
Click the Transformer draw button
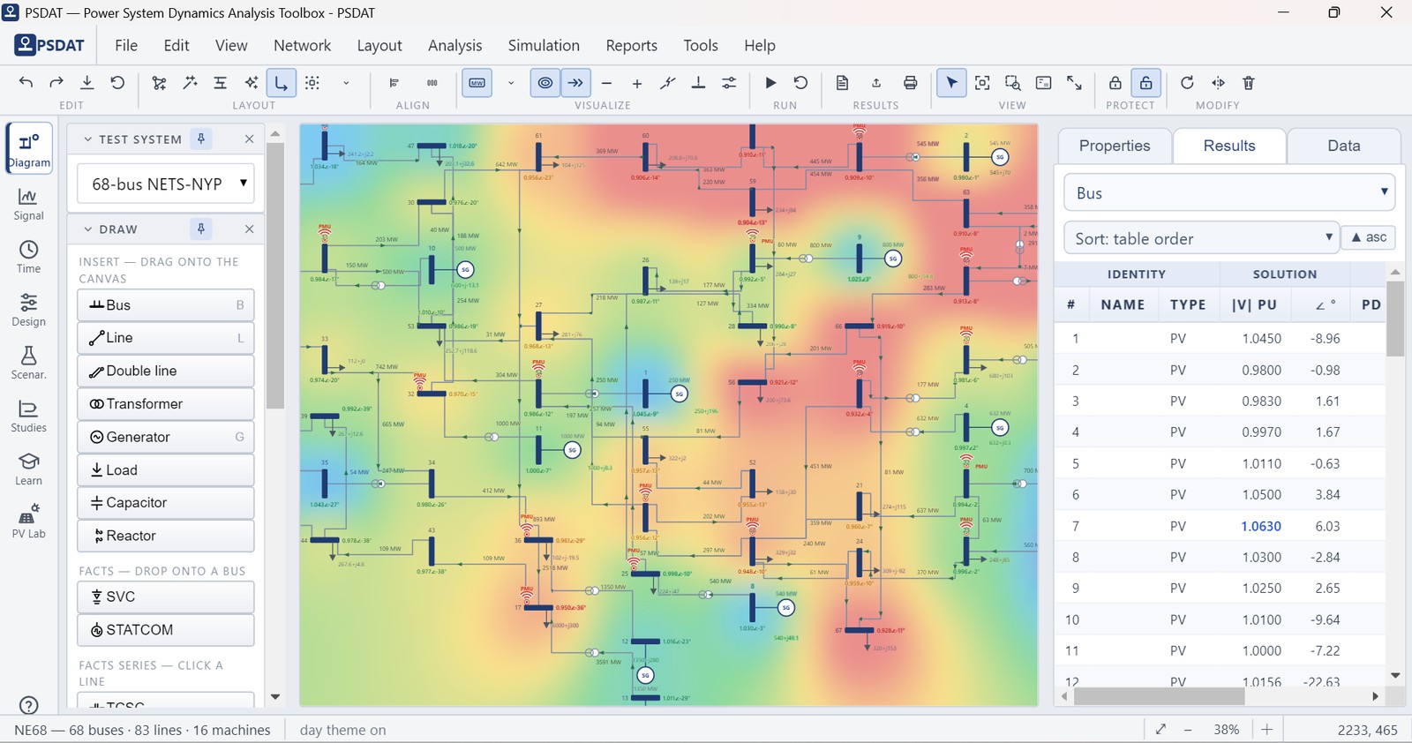click(x=166, y=404)
